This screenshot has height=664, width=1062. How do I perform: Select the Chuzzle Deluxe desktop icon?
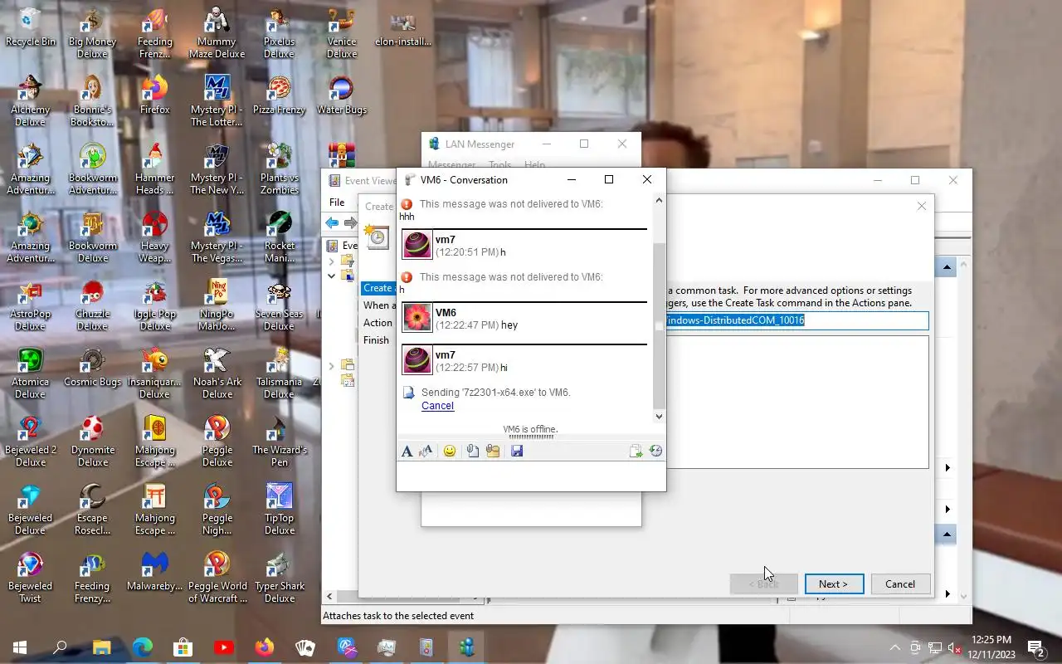92,305
